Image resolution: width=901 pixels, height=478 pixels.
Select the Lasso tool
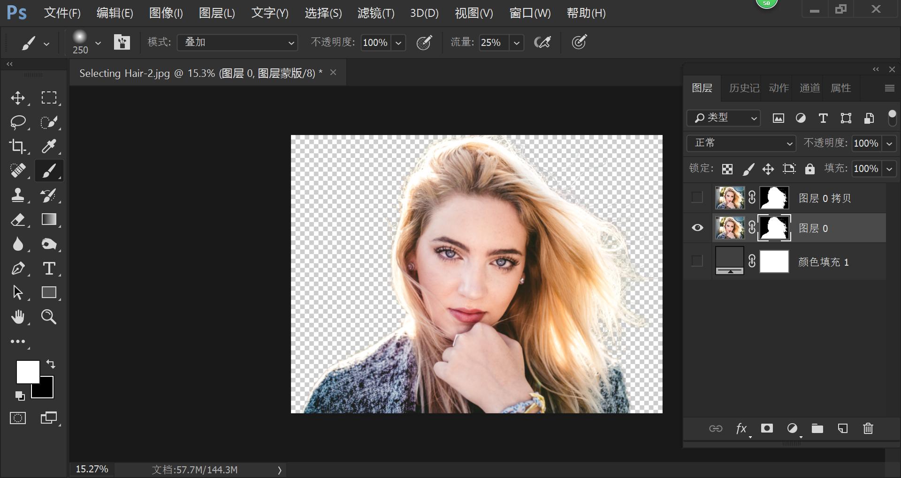tap(18, 122)
